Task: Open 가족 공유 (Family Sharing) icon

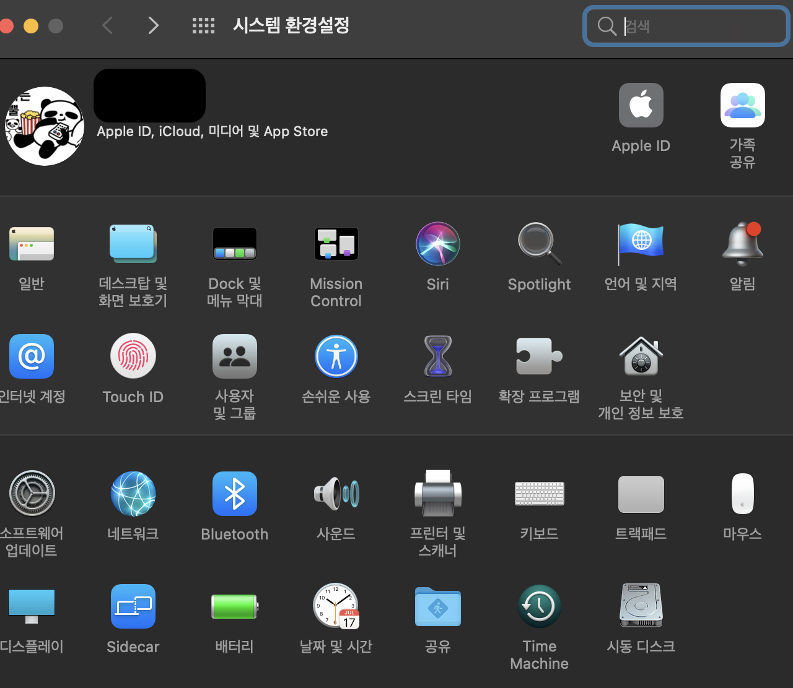Action: tap(743, 105)
